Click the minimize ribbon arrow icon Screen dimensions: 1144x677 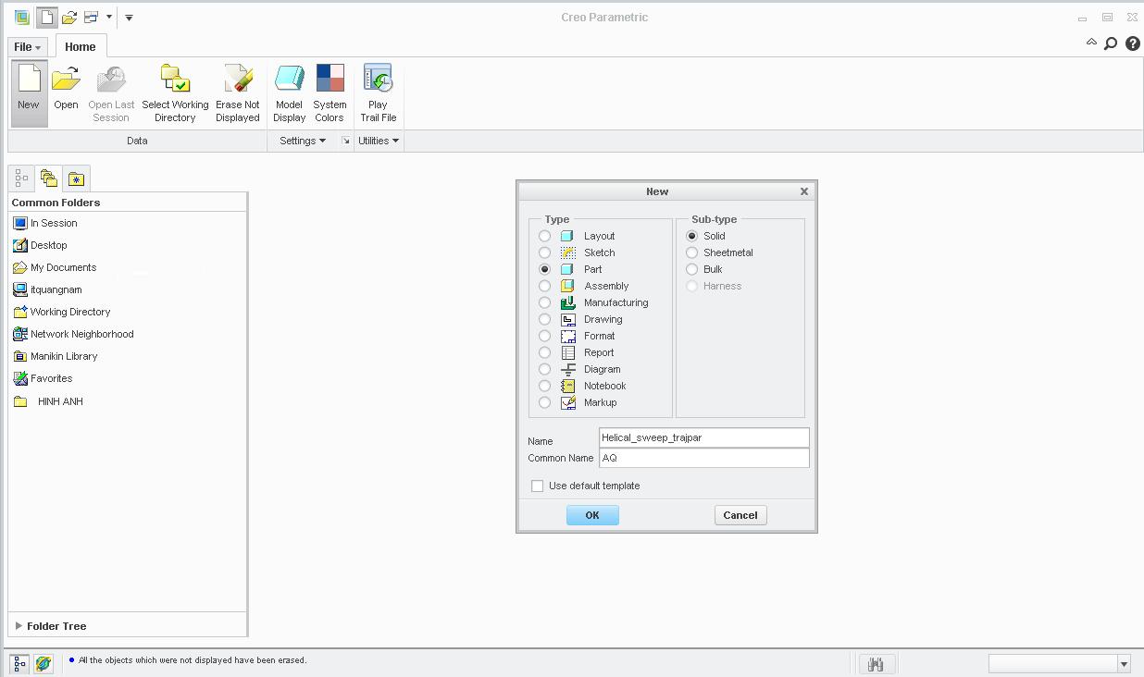click(1091, 43)
